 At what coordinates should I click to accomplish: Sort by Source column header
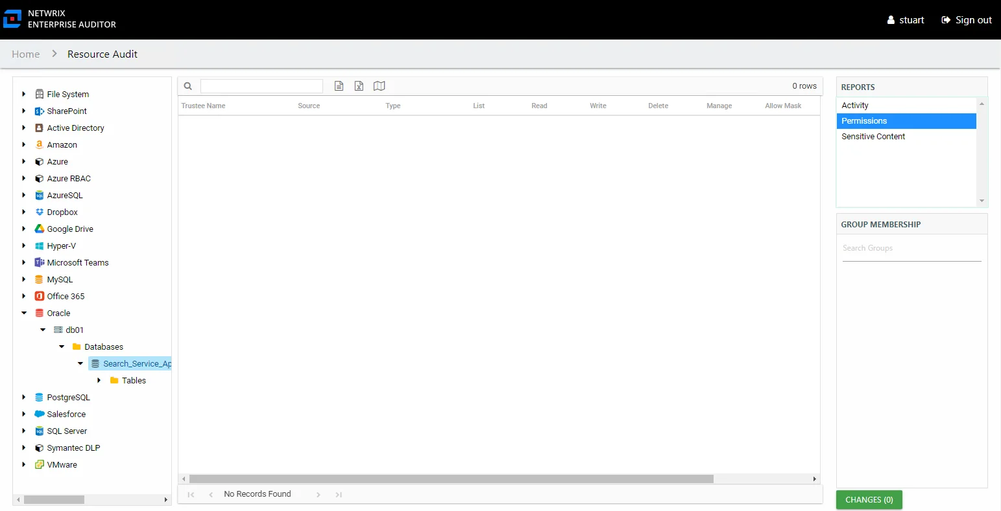[x=309, y=106]
